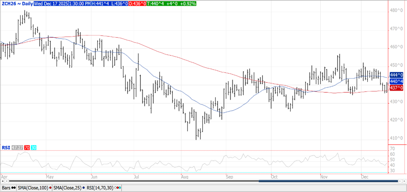Select the Bars tab at bottom
The height and width of the screenshot is (192, 407).
(x=6, y=188)
